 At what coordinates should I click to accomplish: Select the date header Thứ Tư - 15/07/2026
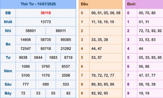[38, 4]
